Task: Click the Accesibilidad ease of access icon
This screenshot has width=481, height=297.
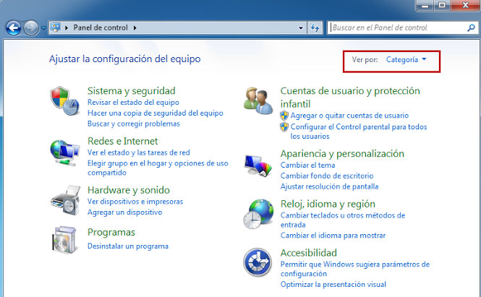Action: 257,262
